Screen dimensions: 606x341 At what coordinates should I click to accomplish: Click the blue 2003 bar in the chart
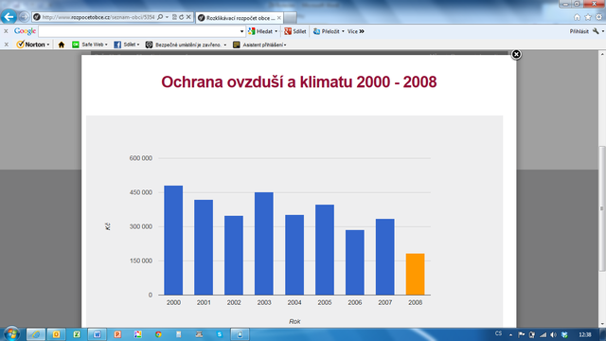tap(264, 243)
